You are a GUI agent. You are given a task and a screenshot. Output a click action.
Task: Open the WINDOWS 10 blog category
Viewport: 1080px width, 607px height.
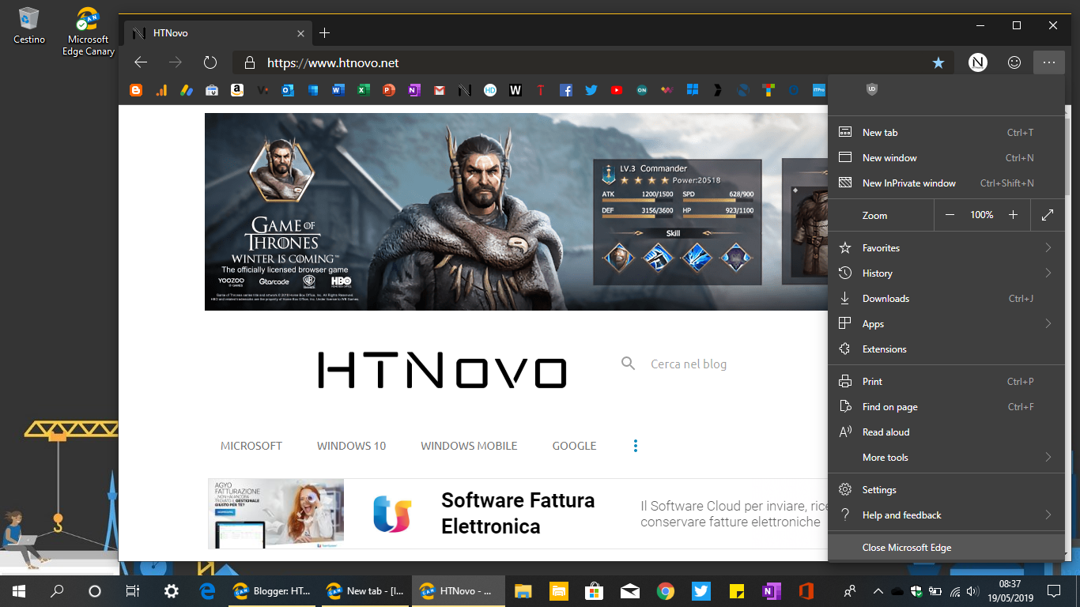[x=352, y=446]
